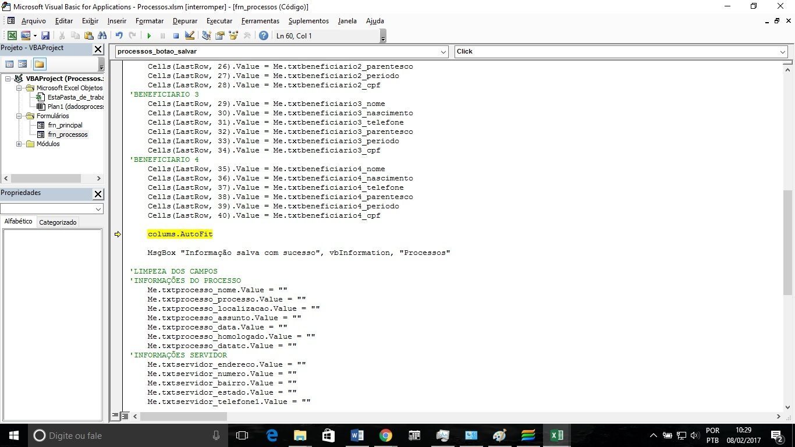Click the highlighted colums.AutoFit line
This screenshot has height=447, width=795.
[180, 234]
